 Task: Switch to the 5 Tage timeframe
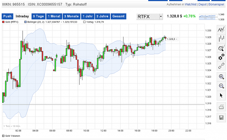tap(38, 16)
